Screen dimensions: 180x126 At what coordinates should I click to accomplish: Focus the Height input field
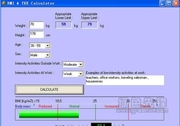pyautogui.click(x=37, y=34)
